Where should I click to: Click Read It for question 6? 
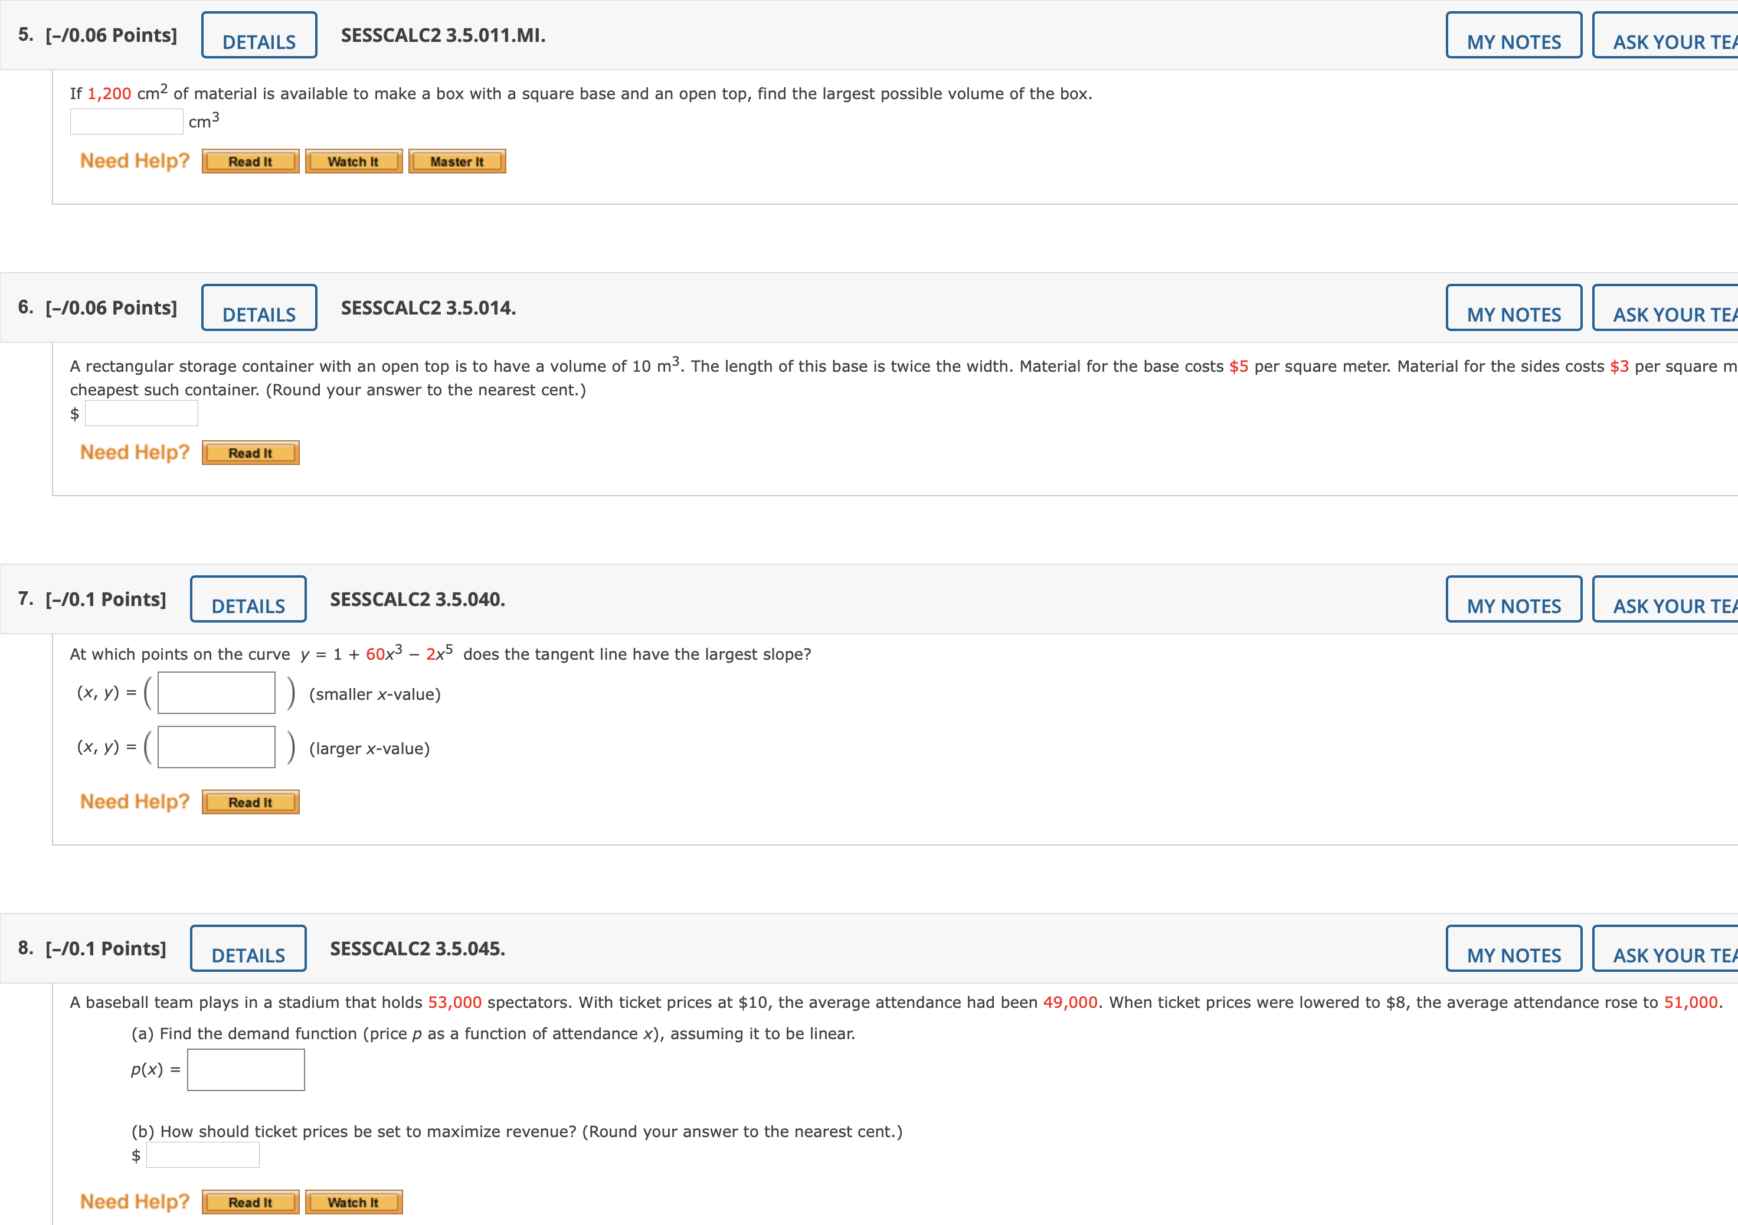[x=251, y=453]
